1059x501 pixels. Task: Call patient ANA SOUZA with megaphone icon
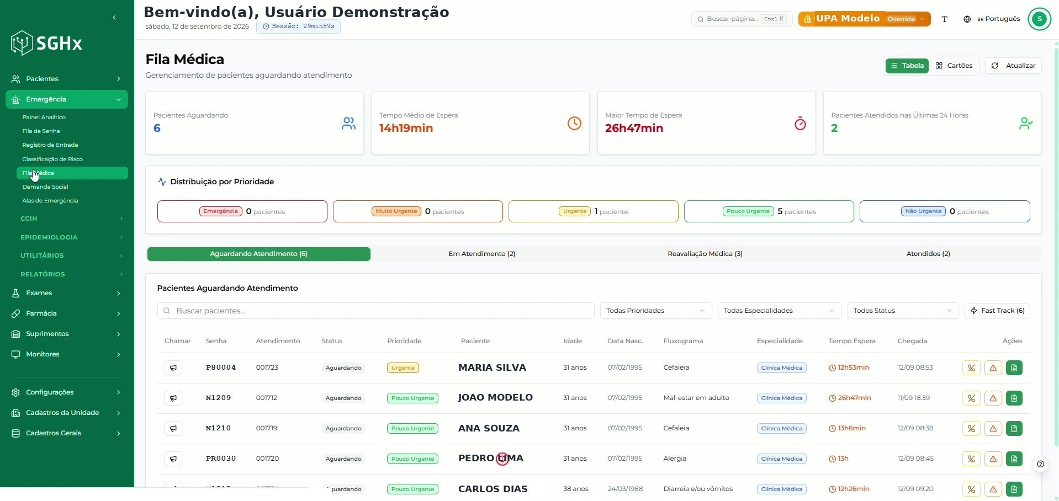(173, 429)
